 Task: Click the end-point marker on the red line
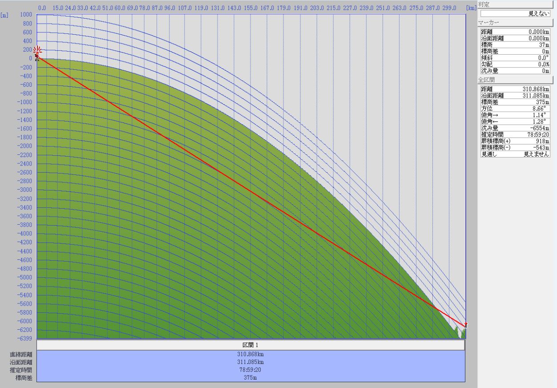[465, 324]
